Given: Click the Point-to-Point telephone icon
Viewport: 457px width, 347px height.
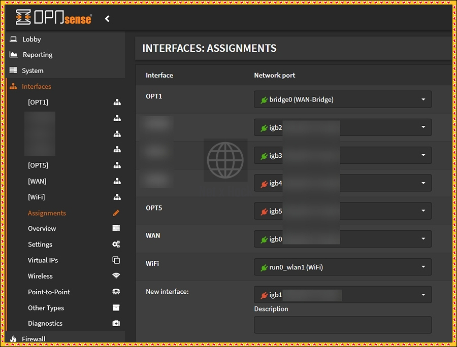Looking at the screenshot, I should click(116, 292).
